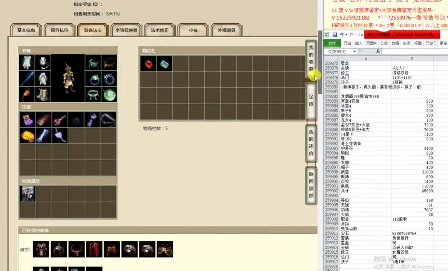Select row header 259902 in Excel
This screenshot has height=271, width=448.
(x=331, y=191)
